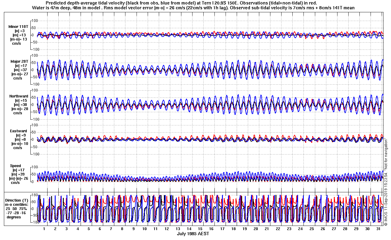Click the 'Eastward' panel label
This screenshot has height=240, width=391.
coord(18,131)
